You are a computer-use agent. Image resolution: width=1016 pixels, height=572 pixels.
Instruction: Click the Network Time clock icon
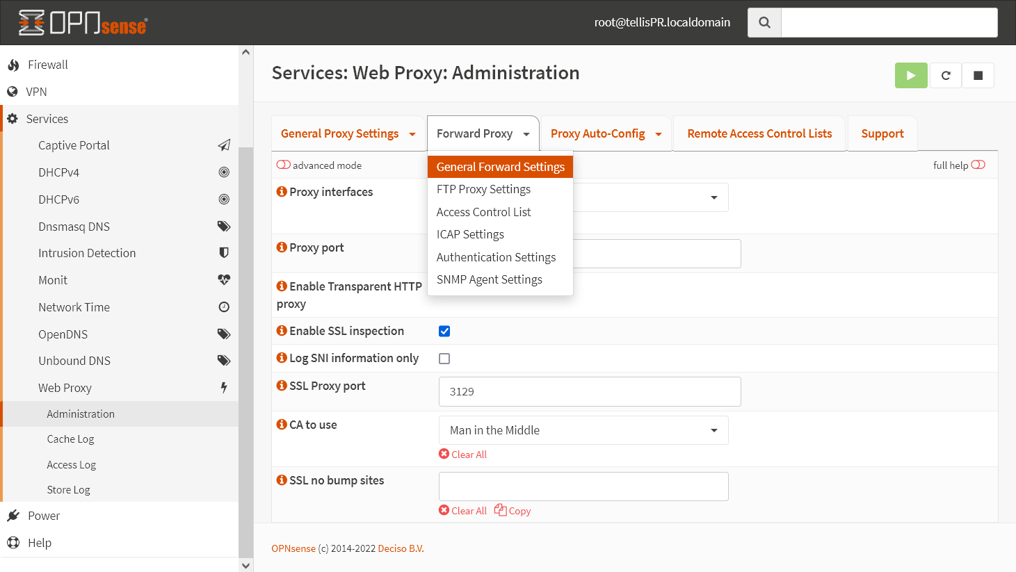pos(224,307)
